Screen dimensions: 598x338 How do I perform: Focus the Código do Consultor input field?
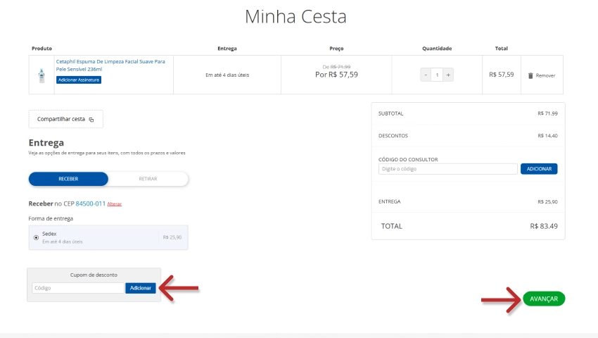click(x=447, y=169)
